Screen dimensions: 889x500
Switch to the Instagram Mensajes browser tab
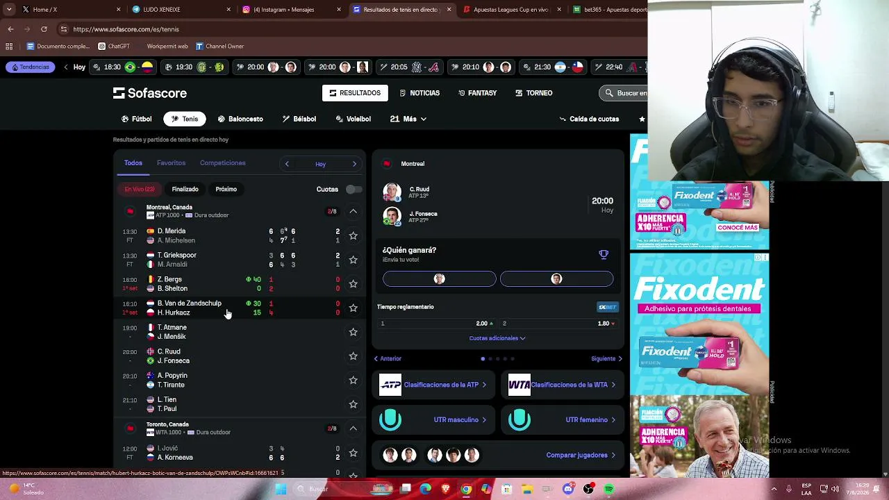[x=290, y=10]
